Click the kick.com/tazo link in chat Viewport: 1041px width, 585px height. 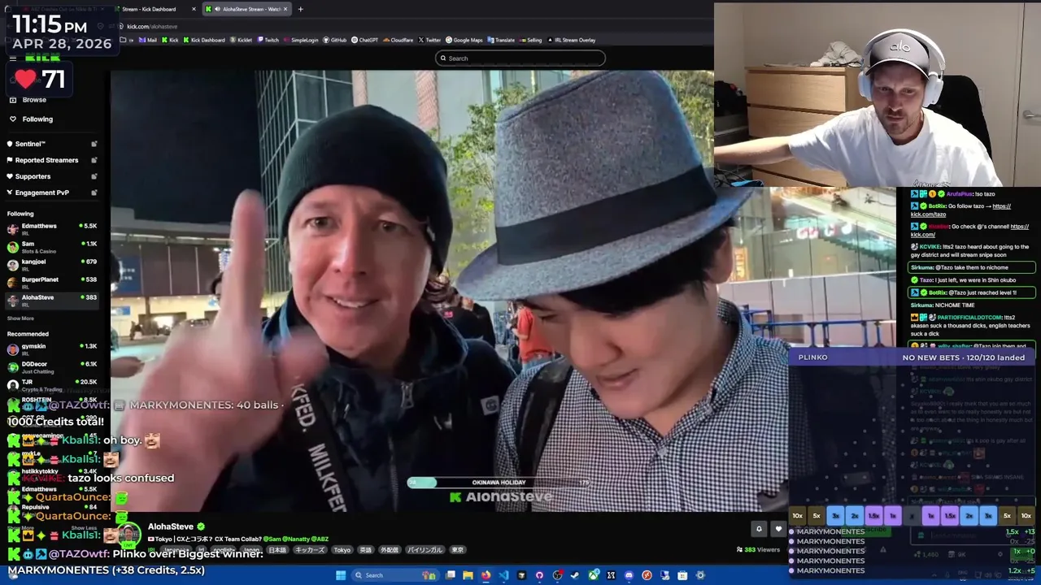pyautogui.click(x=928, y=214)
